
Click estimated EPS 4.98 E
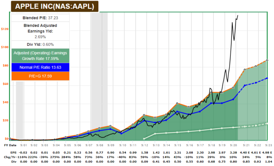267,153
